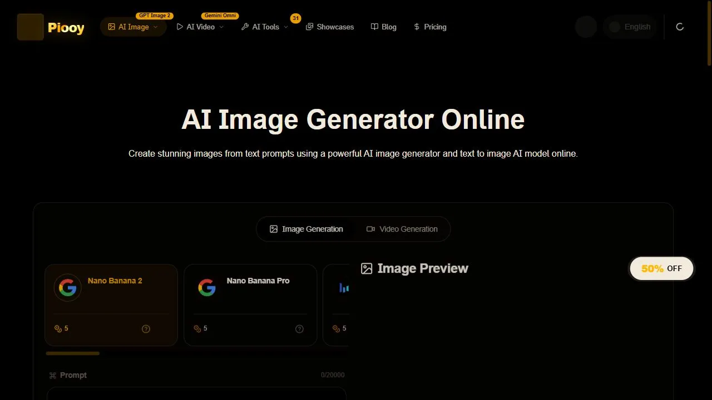Image resolution: width=712 pixels, height=400 pixels.
Task: Click the round avatar button in header
Action: 586,27
